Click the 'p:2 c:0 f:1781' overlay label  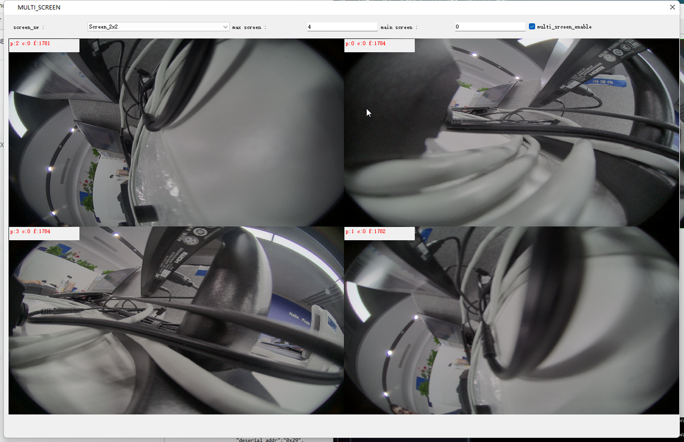[x=30, y=44]
